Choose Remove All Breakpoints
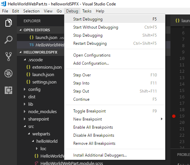Viewport: 190px width, 165px height. click(x=115, y=143)
